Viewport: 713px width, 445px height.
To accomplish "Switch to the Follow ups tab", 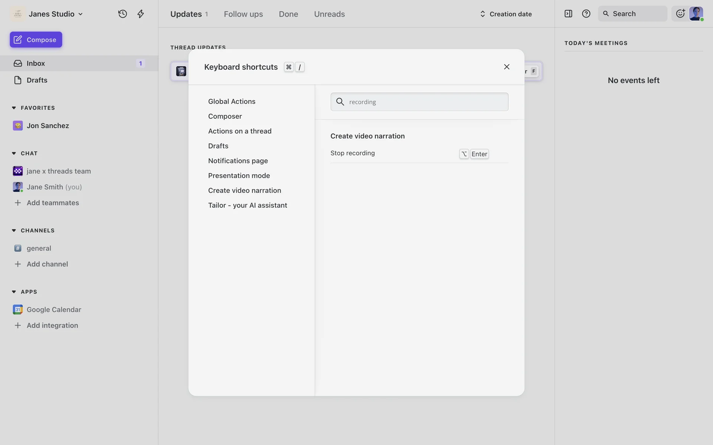I will pyautogui.click(x=243, y=14).
